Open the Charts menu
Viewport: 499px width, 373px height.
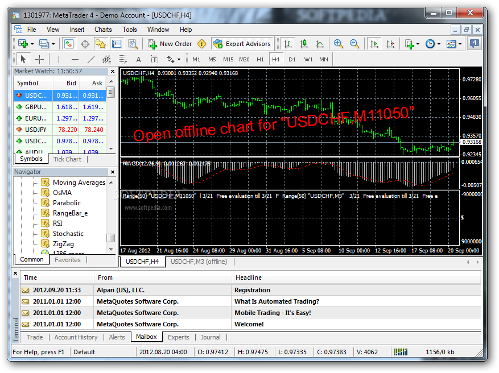point(103,30)
